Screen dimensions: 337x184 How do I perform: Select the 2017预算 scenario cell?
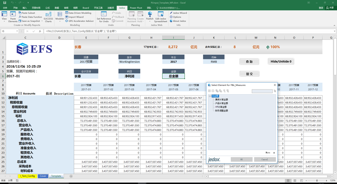click(86, 62)
